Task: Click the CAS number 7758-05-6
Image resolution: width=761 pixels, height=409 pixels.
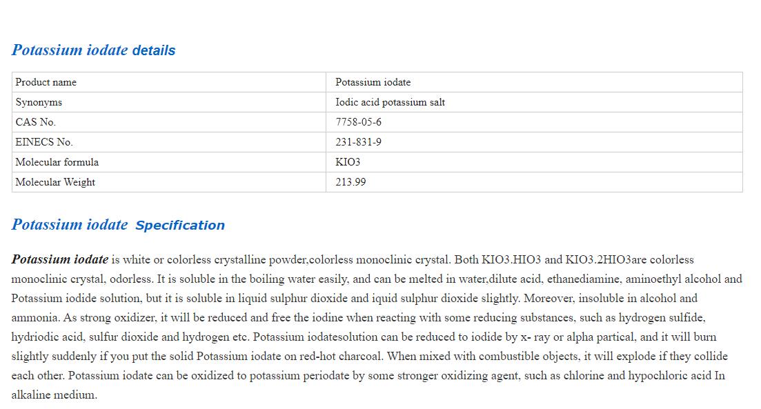Action: [x=358, y=122]
